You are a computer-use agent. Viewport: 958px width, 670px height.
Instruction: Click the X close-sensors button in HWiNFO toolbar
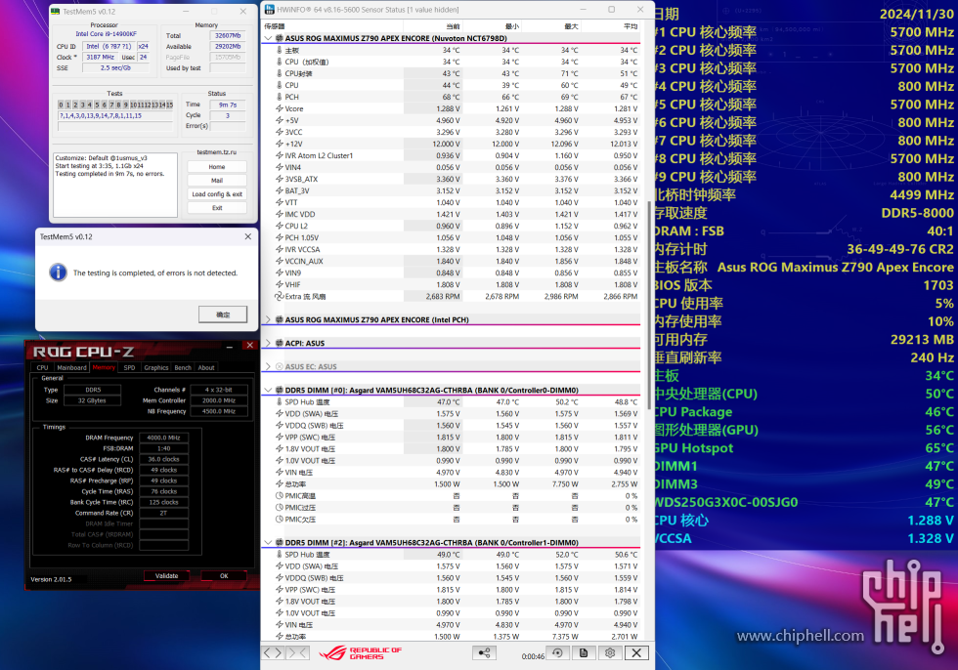coord(636,653)
